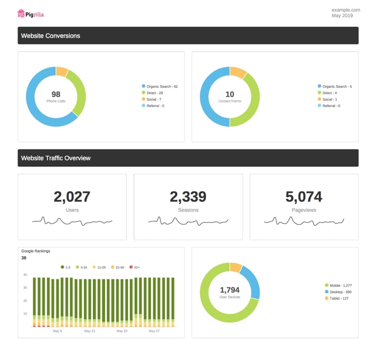Click the 5,074 Pageviews value
The height and width of the screenshot is (340, 377).
pyautogui.click(x=304, y=197)
